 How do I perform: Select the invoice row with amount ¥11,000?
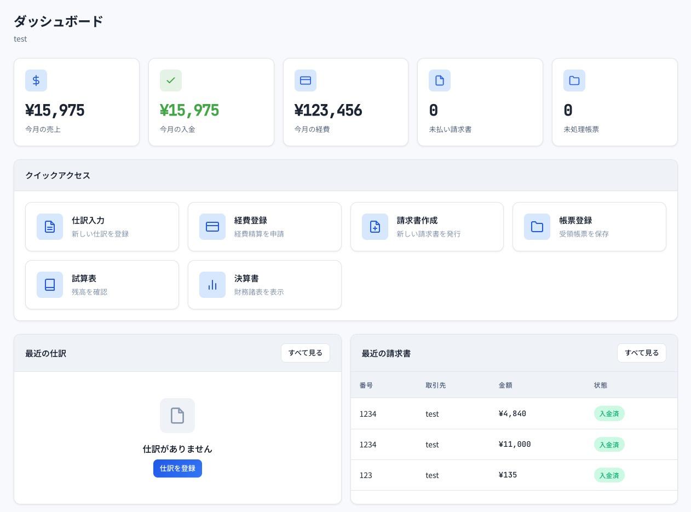[514, 445]
